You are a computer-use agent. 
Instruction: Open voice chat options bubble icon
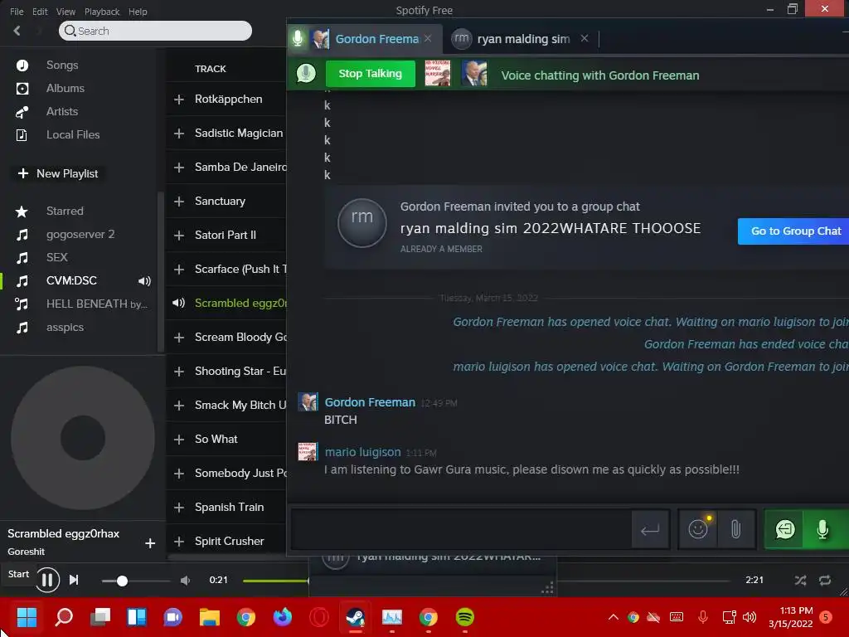(x=785, y=529)
